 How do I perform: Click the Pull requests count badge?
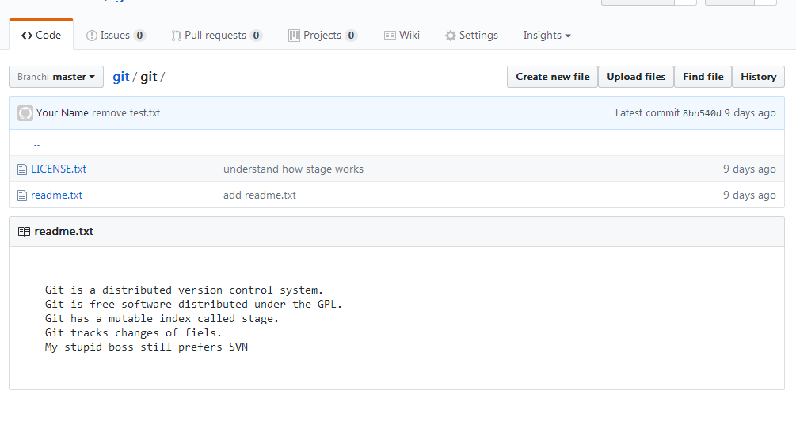pos(257,36)
